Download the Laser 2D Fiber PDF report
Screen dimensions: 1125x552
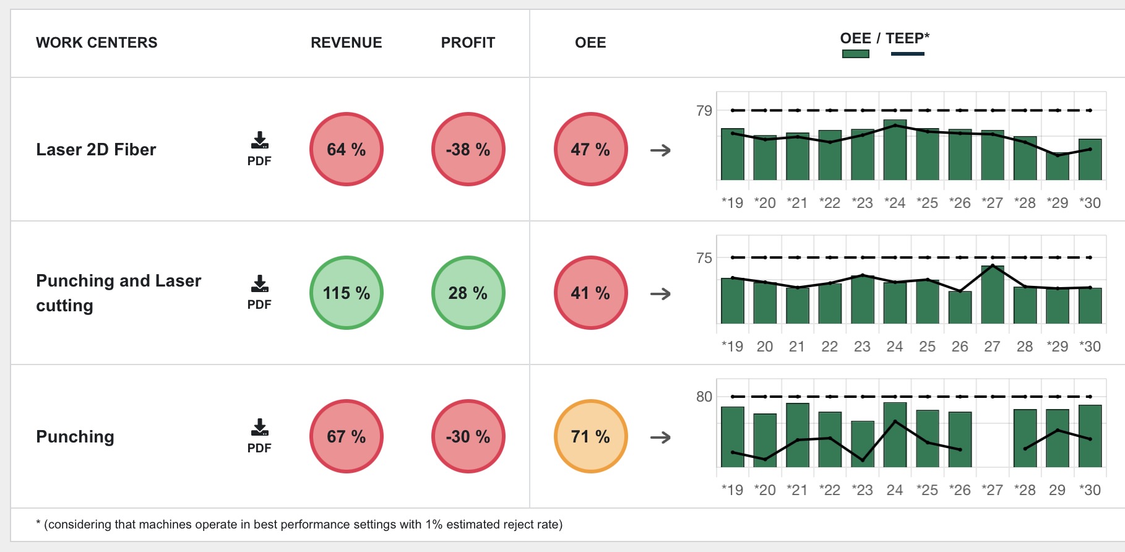pos(259,149)
